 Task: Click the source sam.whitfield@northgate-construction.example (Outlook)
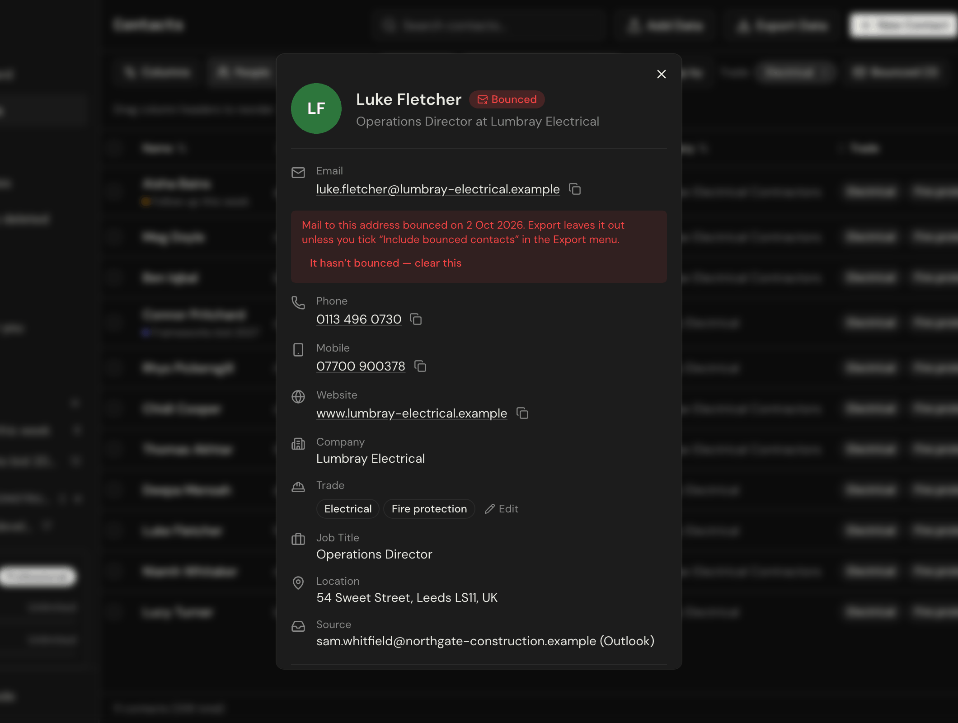coord(485,641)
